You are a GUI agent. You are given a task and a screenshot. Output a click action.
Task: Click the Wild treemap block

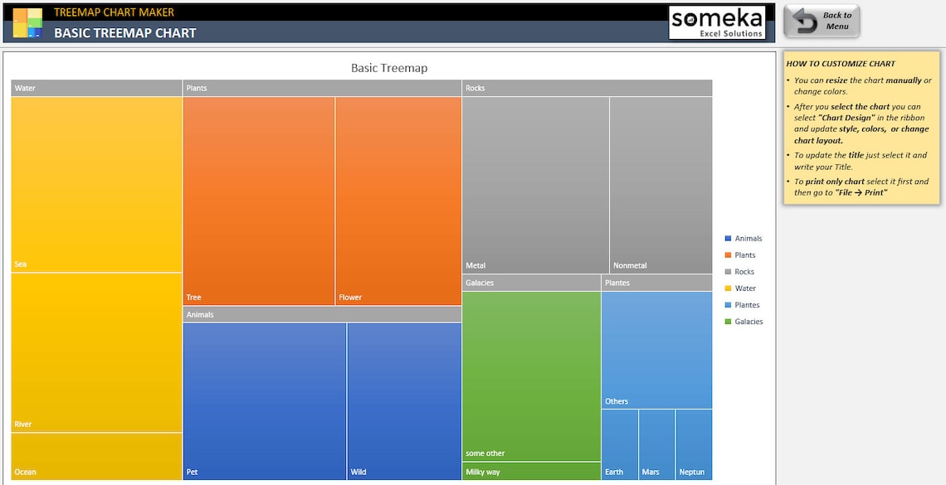(404, 401)
